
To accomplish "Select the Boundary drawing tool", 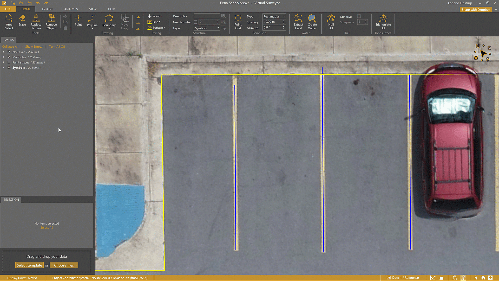I will (109, 21).
